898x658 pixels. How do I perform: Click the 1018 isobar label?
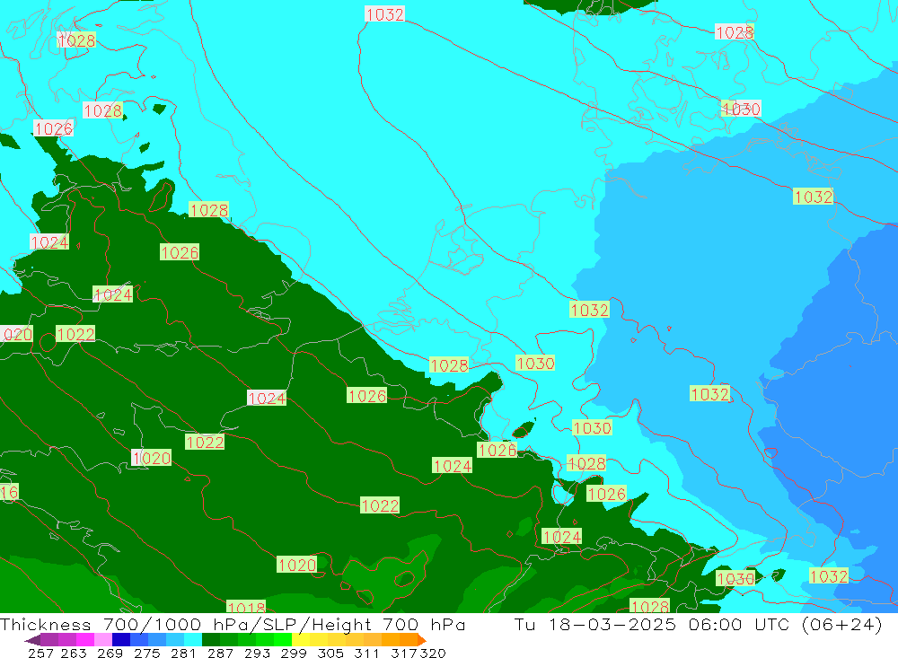point(246,607)
